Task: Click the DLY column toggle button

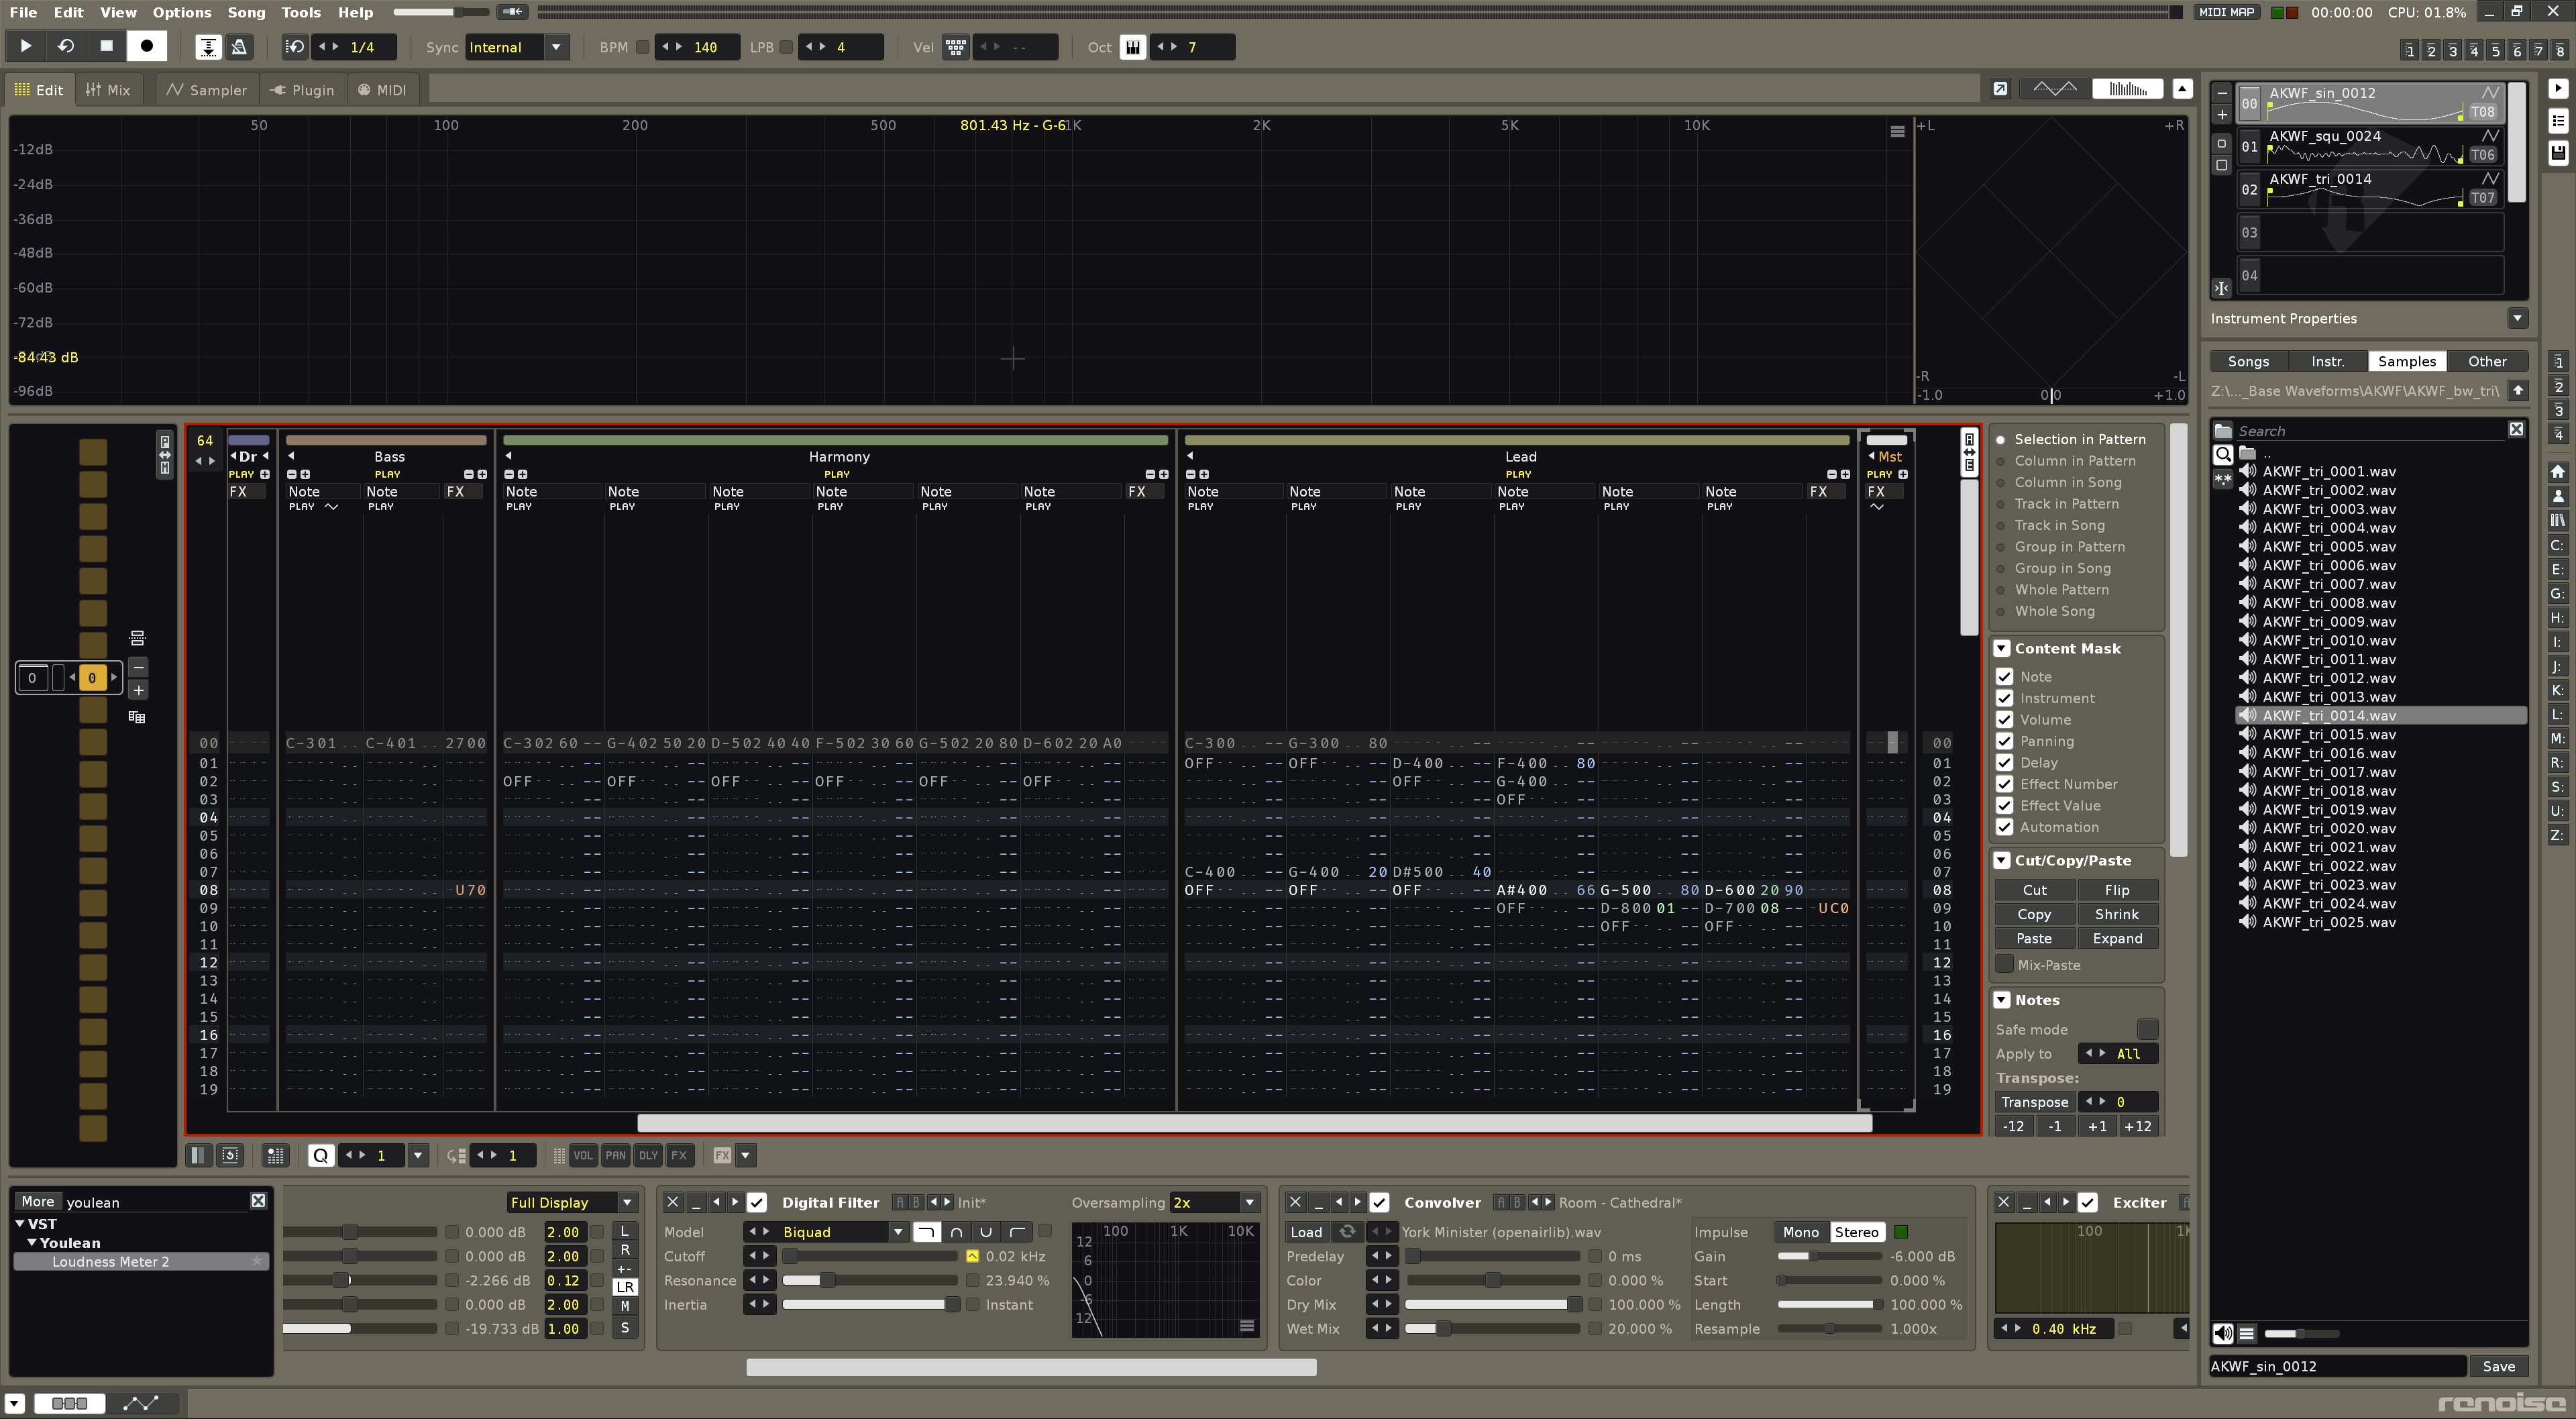Action: point(648,1155)
